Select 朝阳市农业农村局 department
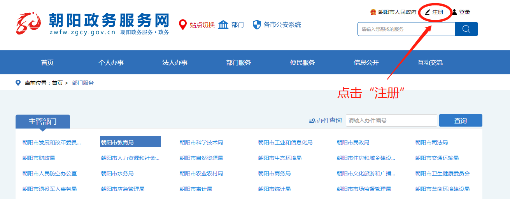 201,173
